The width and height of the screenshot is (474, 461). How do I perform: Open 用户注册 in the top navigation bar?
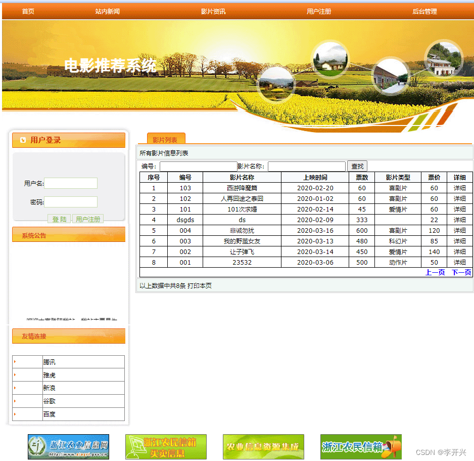click(319, 12)
